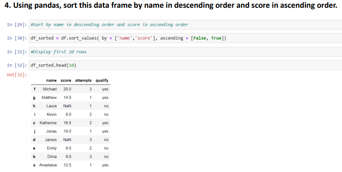Click the qualify column header
Screen dimensions: 342x172
(x=102, y=80)
